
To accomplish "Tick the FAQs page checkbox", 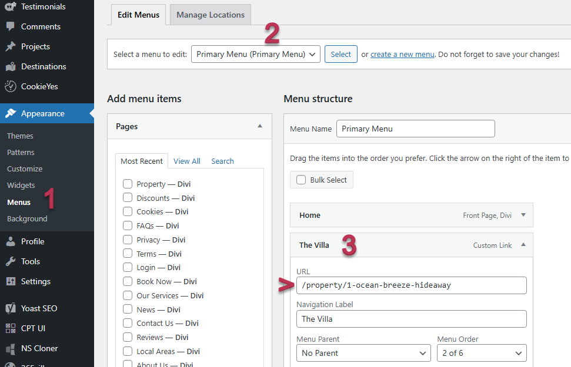I will (128, 225).
